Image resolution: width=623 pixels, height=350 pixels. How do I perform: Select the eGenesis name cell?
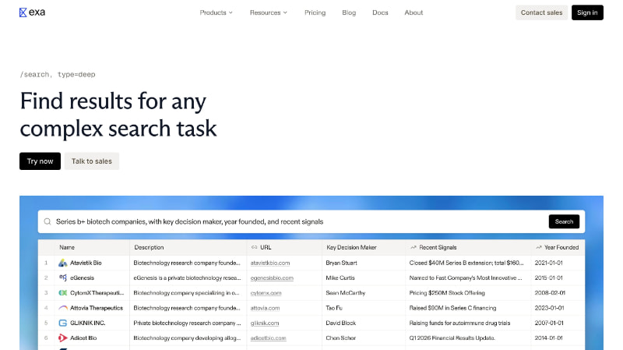pos(92,278)
